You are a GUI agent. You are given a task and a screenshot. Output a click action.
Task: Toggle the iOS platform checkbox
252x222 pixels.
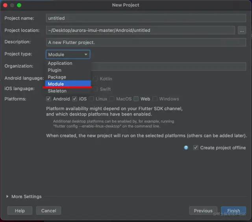click(x=74, y=99)
